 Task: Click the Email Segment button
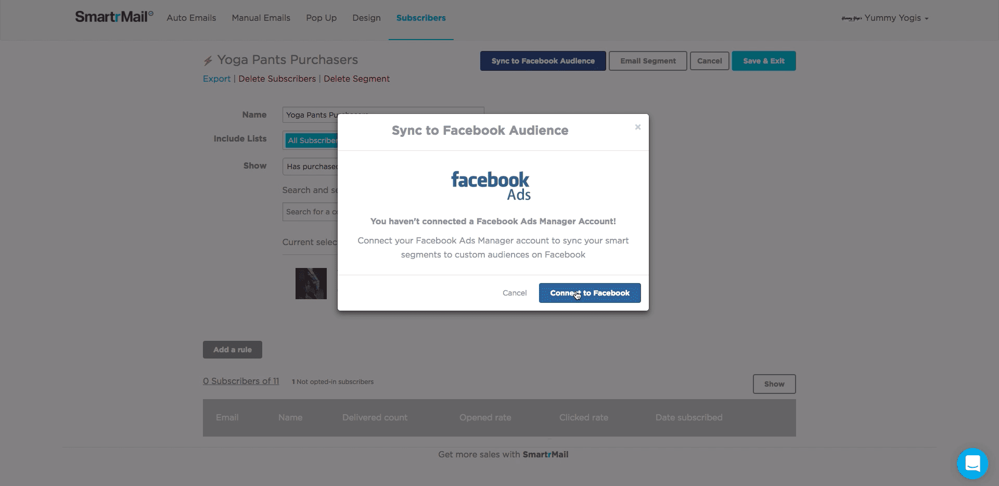point(647,61)
